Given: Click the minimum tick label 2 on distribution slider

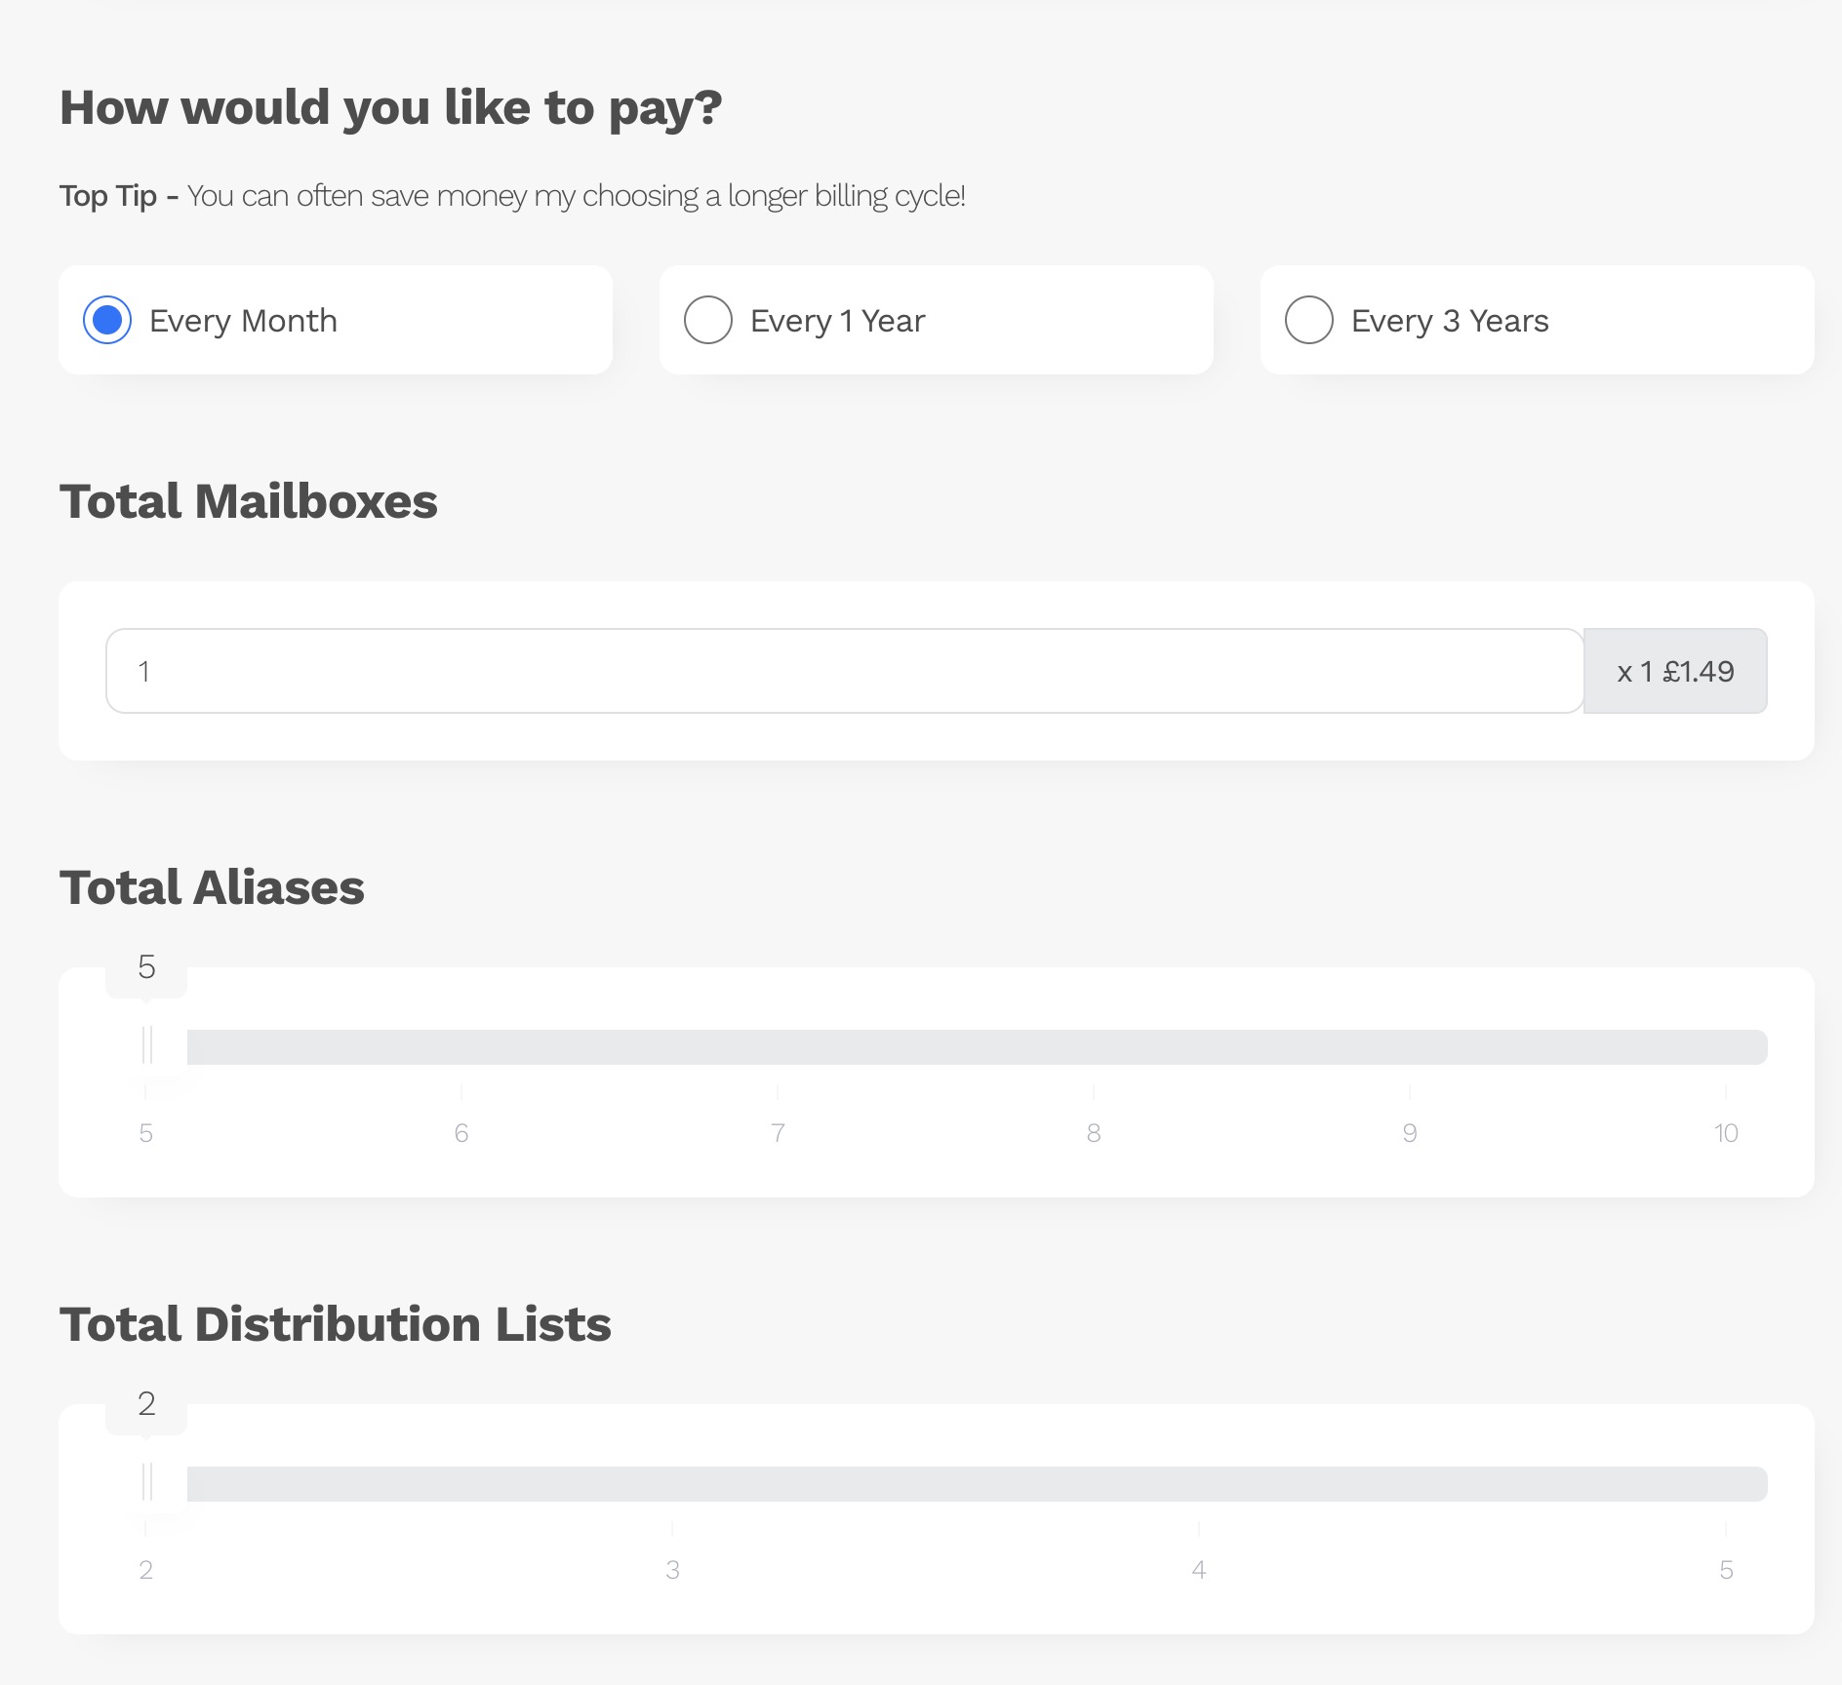Looking at the screenshot, I should tap(146, 1570).
